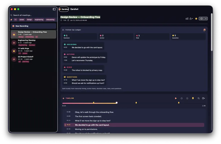Image resolution: width=221 pixels, height=144 pixels.
Task: Click star icon on 1:1 with Priya
Action: 14,51
